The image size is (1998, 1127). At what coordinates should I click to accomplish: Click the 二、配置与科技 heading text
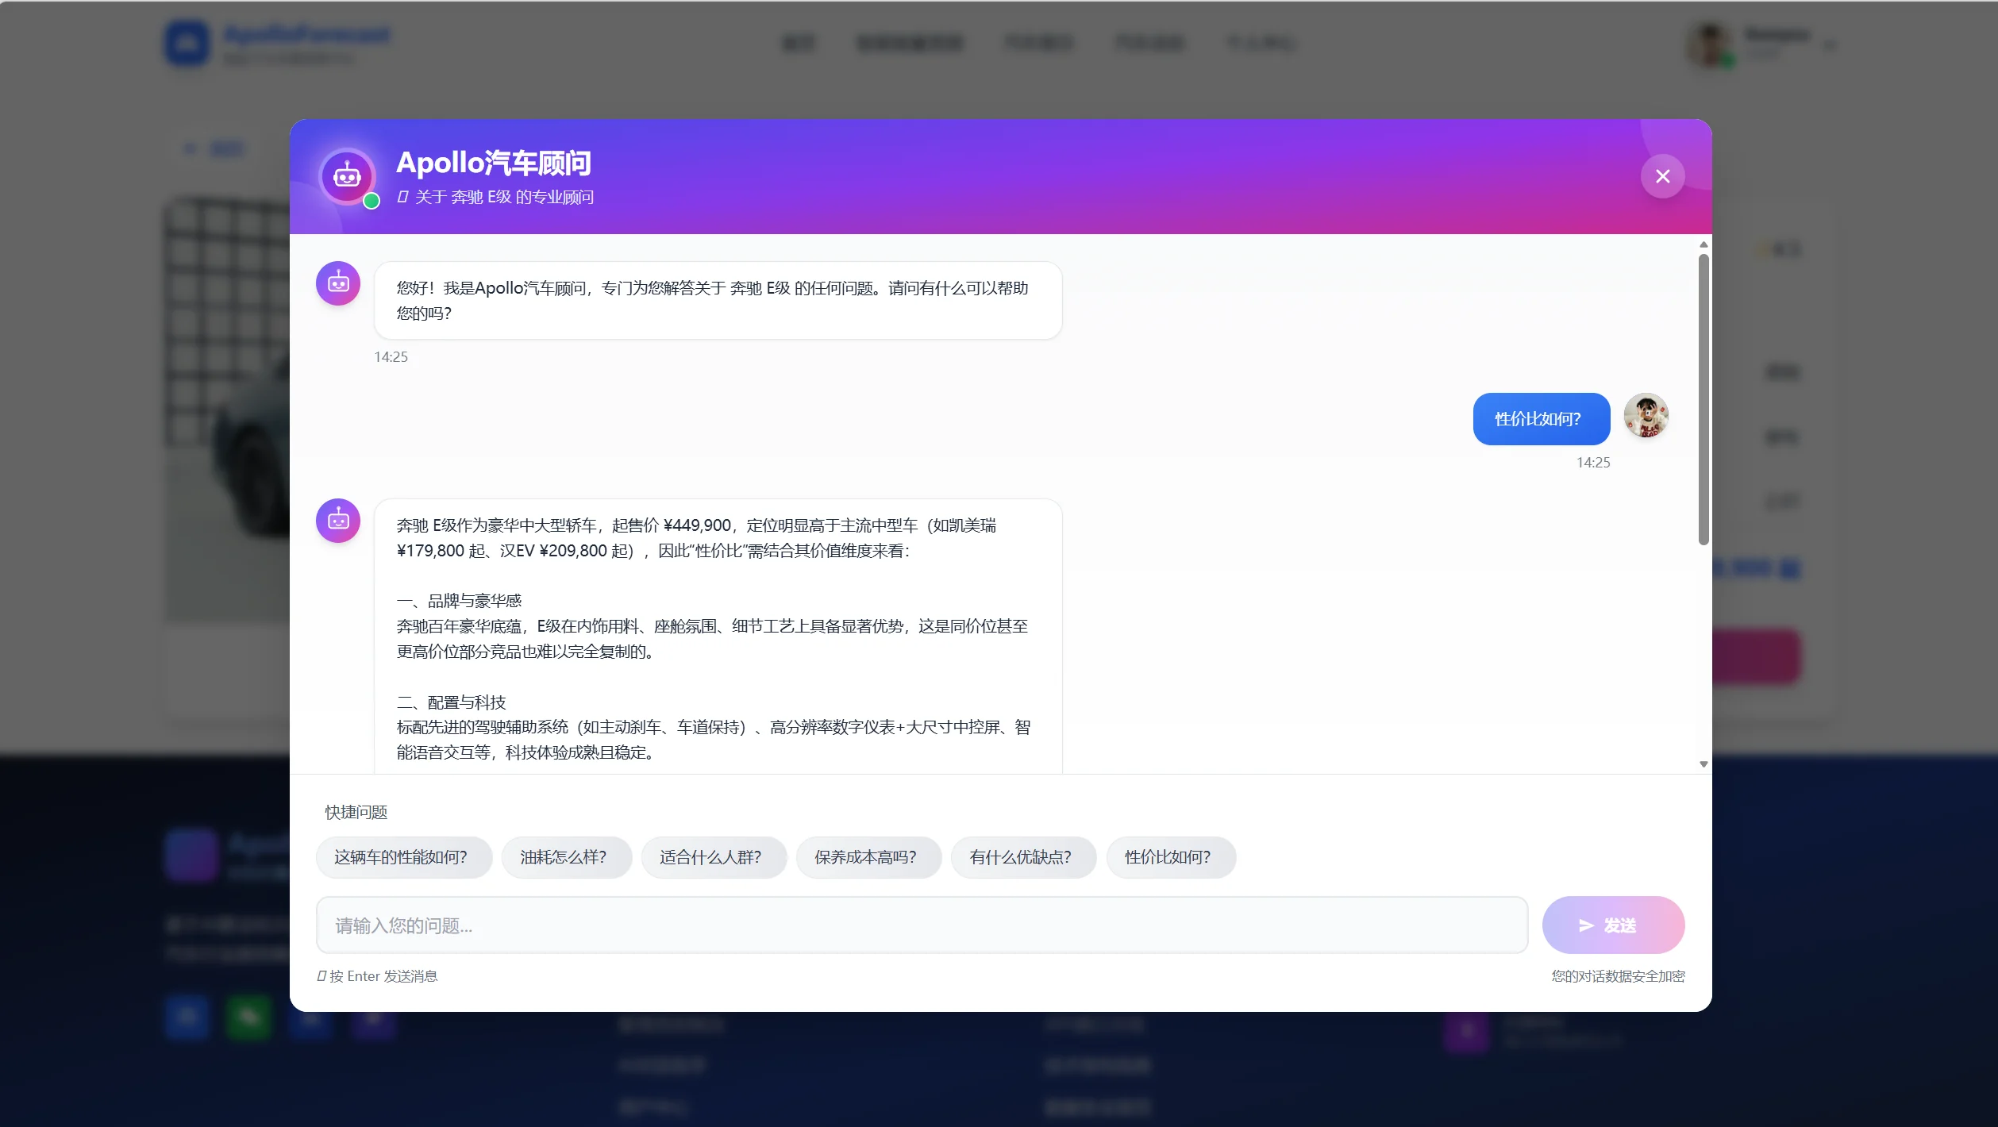[x=451, y=702]
